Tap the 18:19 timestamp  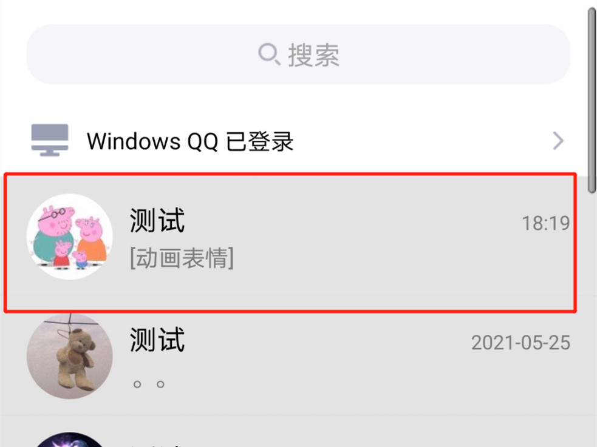pyautogui.click(x=545, y=223)
